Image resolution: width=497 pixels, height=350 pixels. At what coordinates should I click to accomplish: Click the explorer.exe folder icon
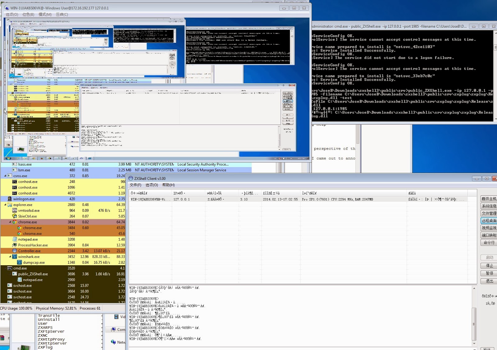point(10,205)
